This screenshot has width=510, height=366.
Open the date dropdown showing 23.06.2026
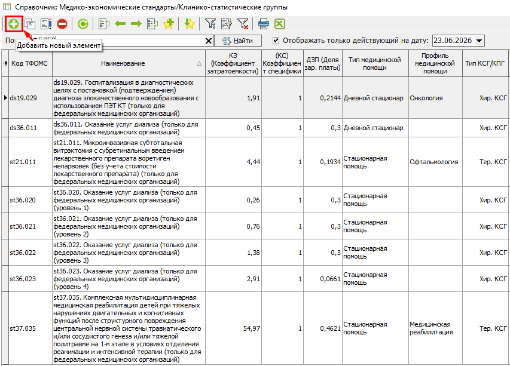pos(479,41)
